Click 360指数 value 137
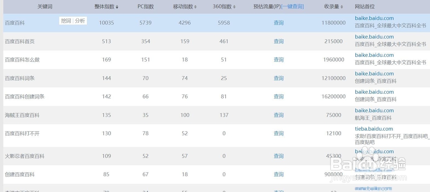Viewport: 430px width, 192px height. [224, 115]
